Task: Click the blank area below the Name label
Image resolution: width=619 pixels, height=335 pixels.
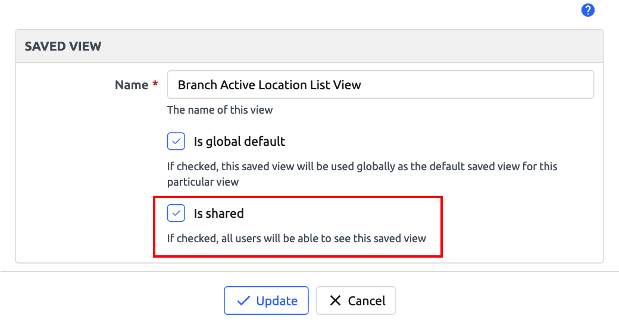Action: [89, 179]
